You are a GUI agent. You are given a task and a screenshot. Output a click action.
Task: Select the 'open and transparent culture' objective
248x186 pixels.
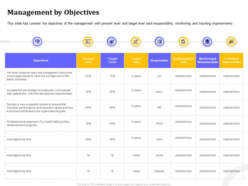tap(39, 76)
